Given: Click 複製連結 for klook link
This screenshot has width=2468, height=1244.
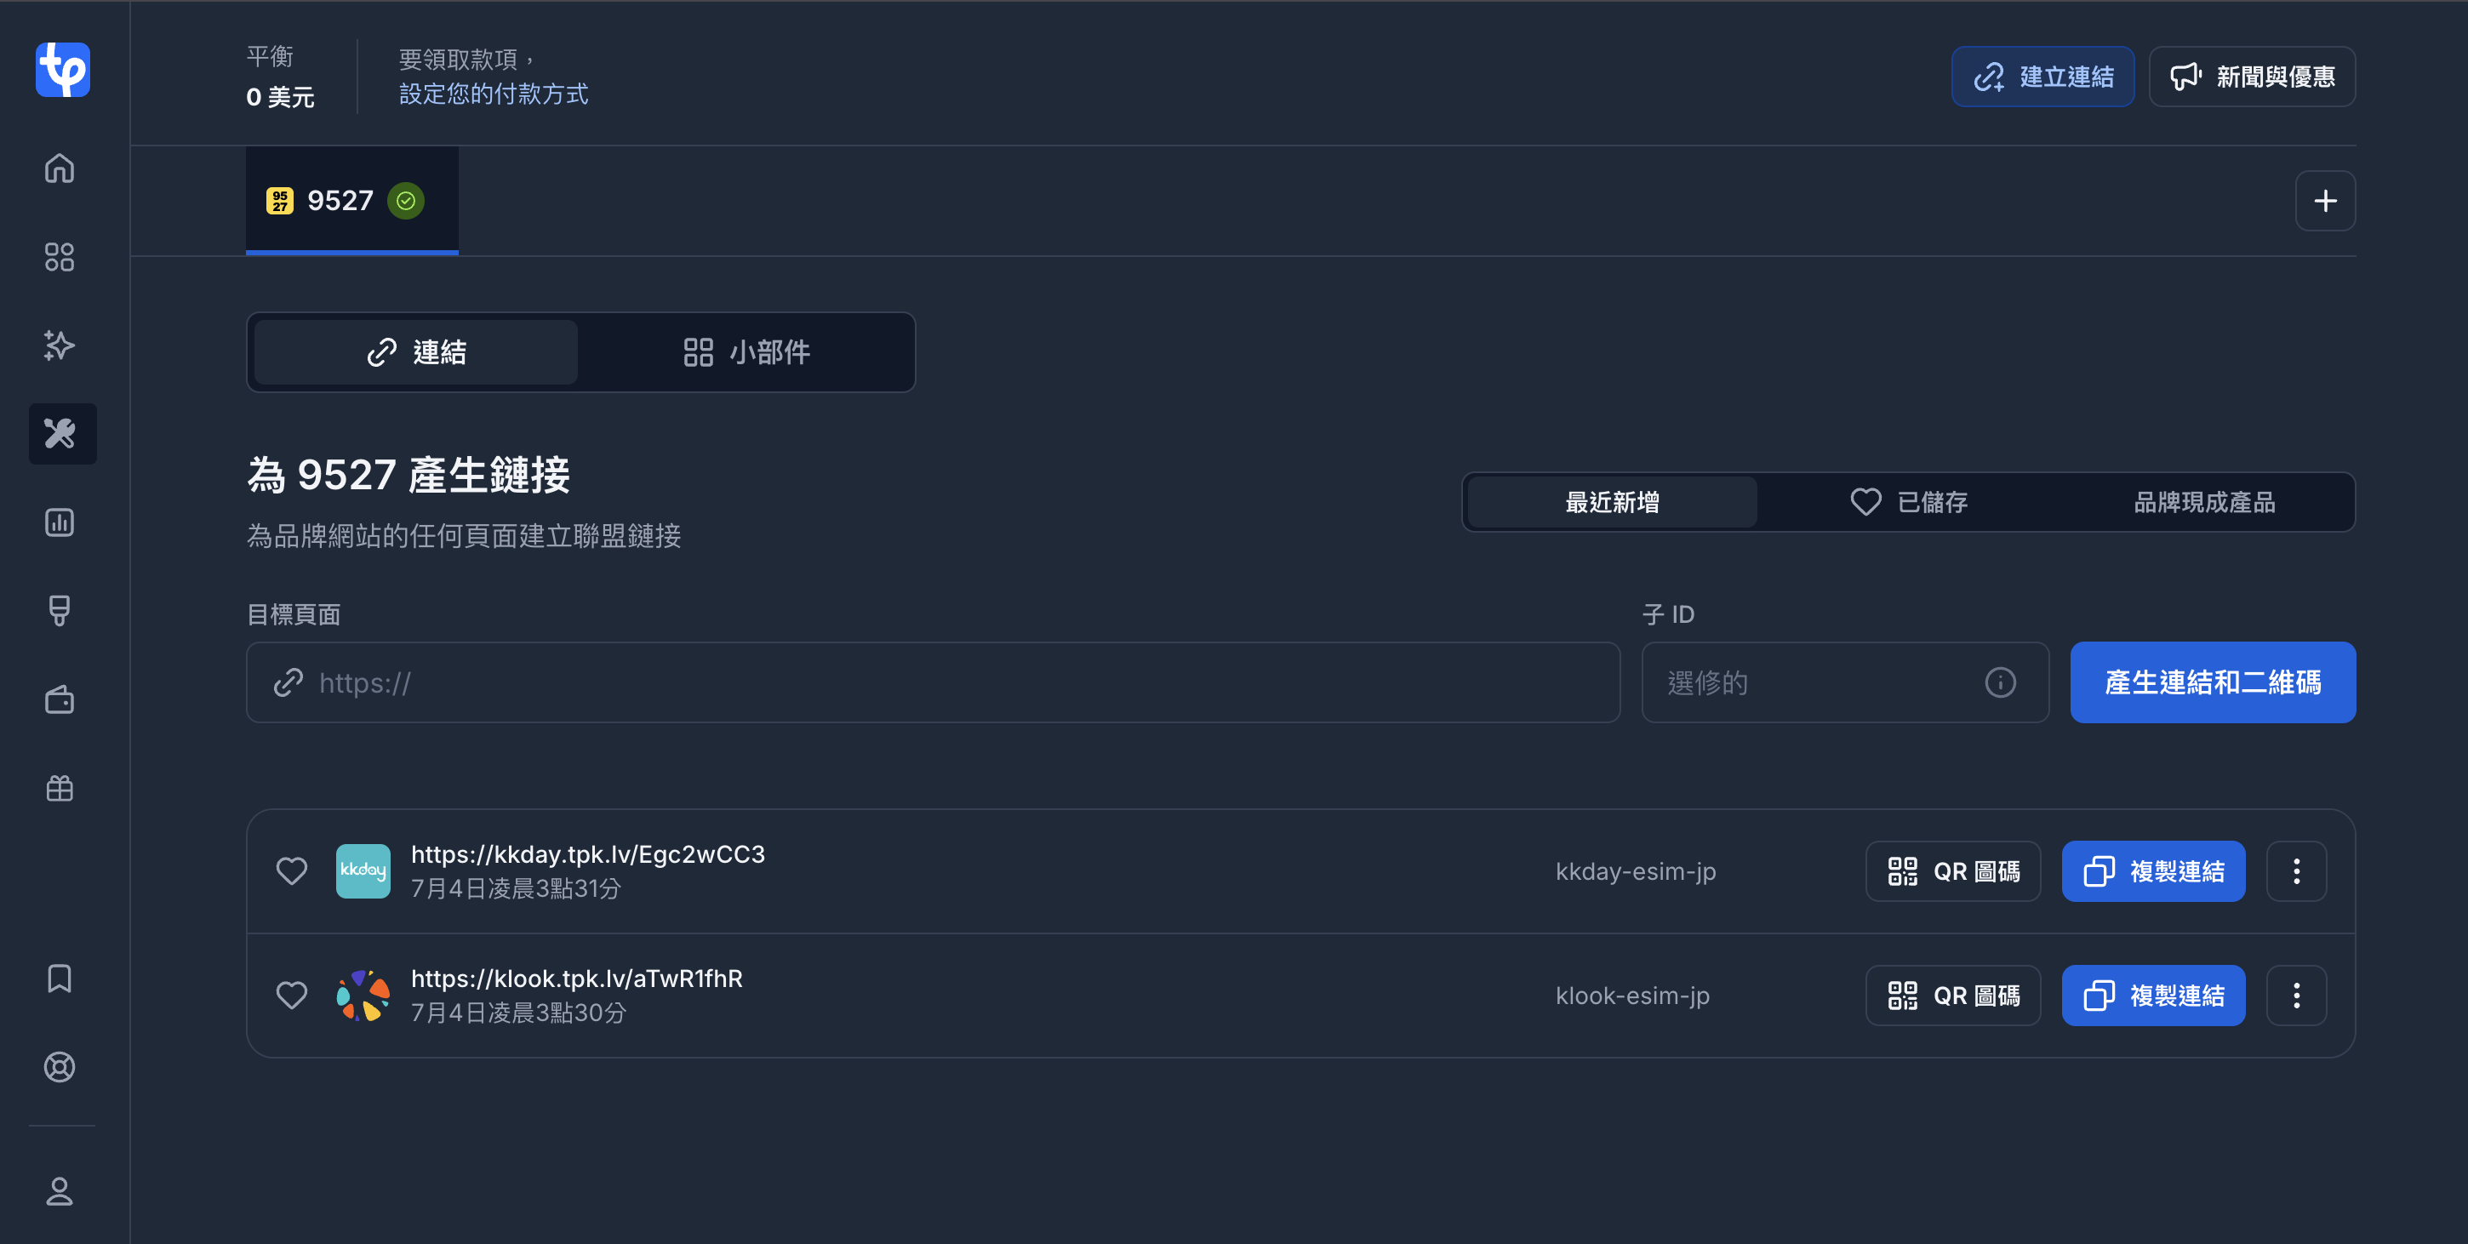Looking at the screenshot, I should [2153, 996].
